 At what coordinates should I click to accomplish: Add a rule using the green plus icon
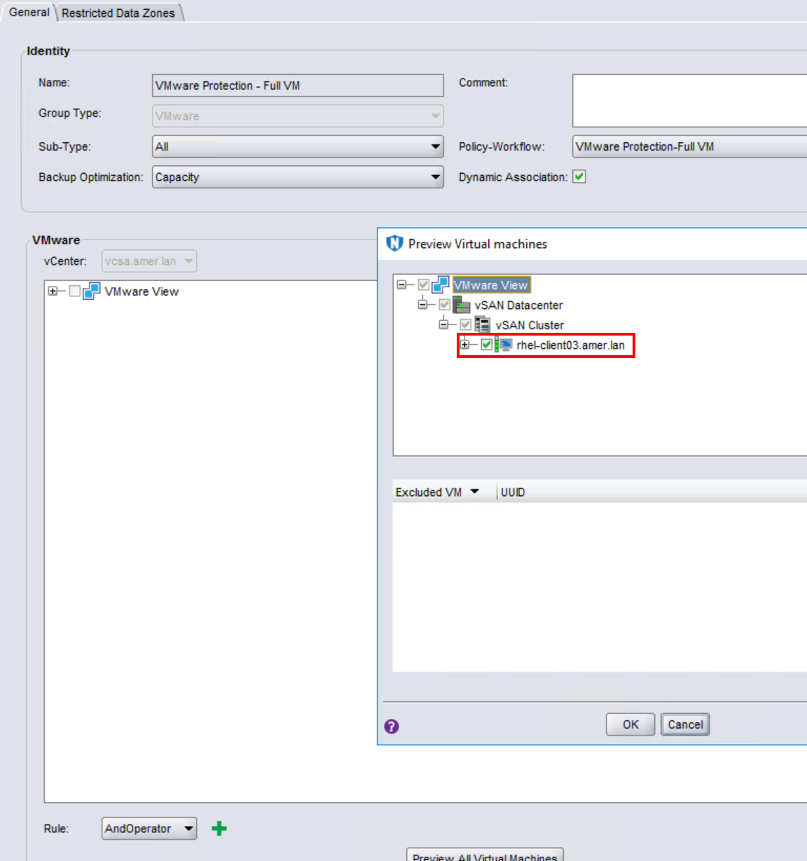click(x=219, y=828)
